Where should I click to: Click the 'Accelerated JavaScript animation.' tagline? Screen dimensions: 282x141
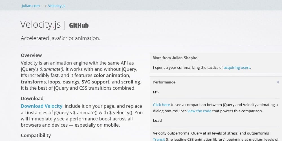[60, 38]
